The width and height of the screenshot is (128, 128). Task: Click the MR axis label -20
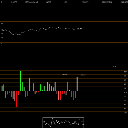pyautogui.click(x=125, y=97)
